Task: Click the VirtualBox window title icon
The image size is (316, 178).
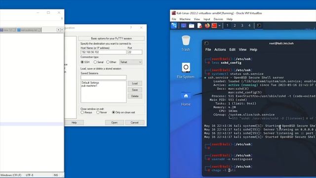Action: point(173,13)
